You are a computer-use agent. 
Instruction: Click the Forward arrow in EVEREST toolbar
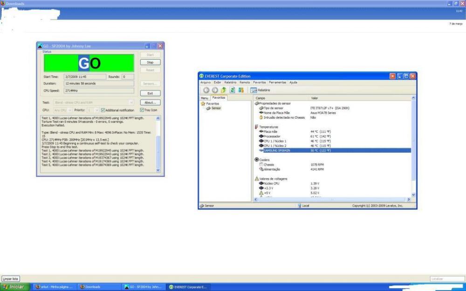point(215,90)
